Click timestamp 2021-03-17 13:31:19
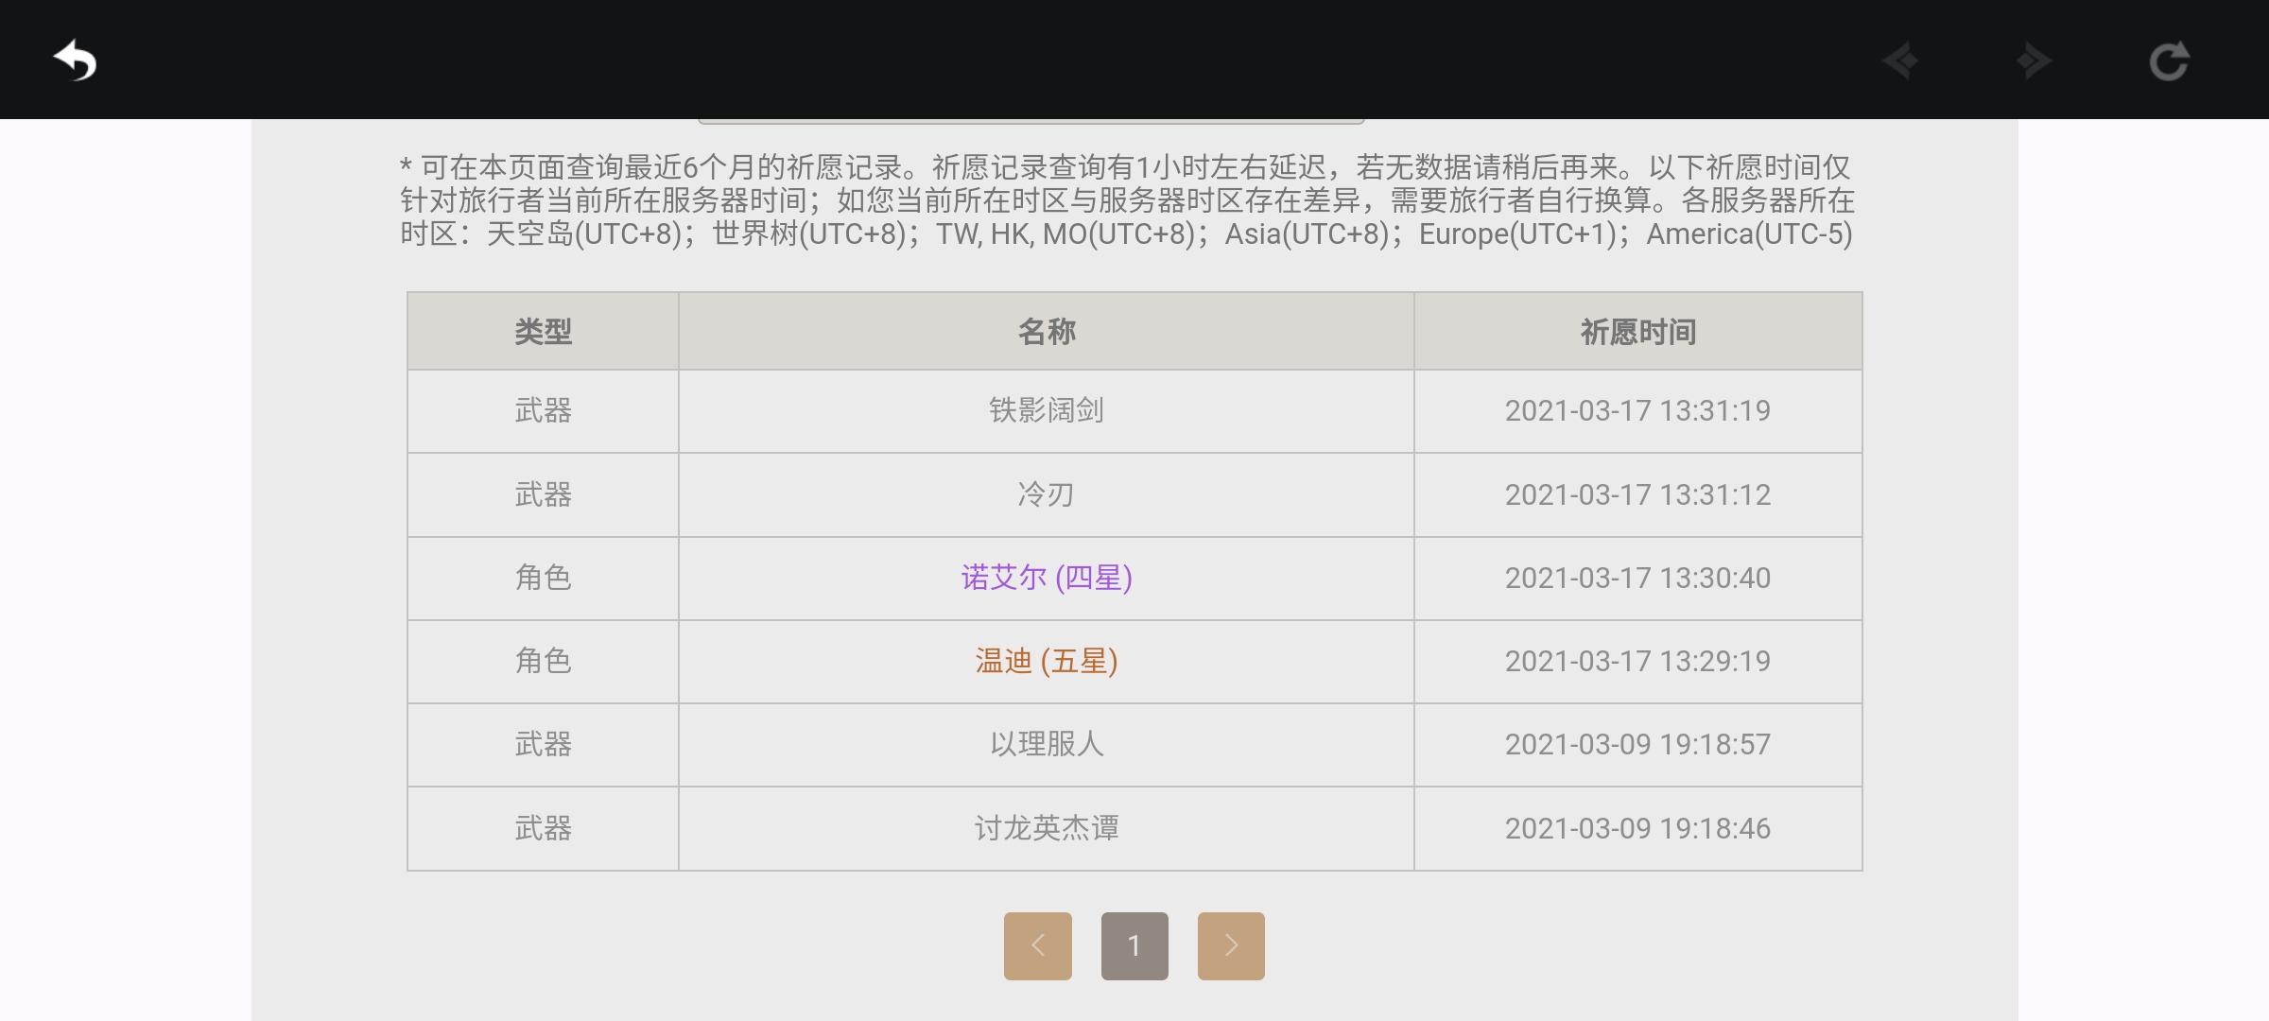 [x=1637, y=410]
